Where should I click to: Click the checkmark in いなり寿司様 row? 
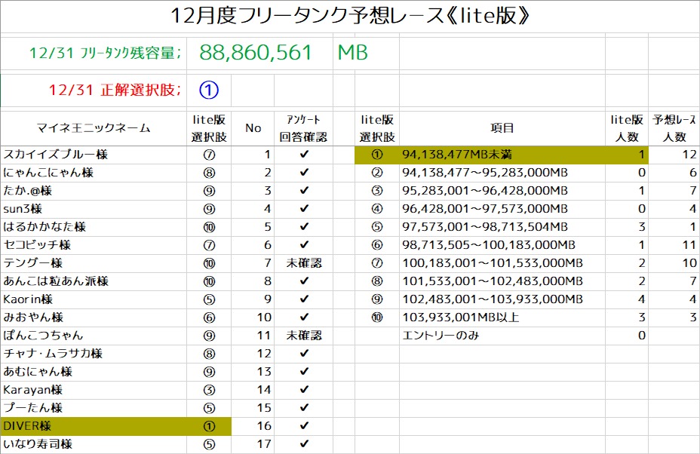coord(304,444)
